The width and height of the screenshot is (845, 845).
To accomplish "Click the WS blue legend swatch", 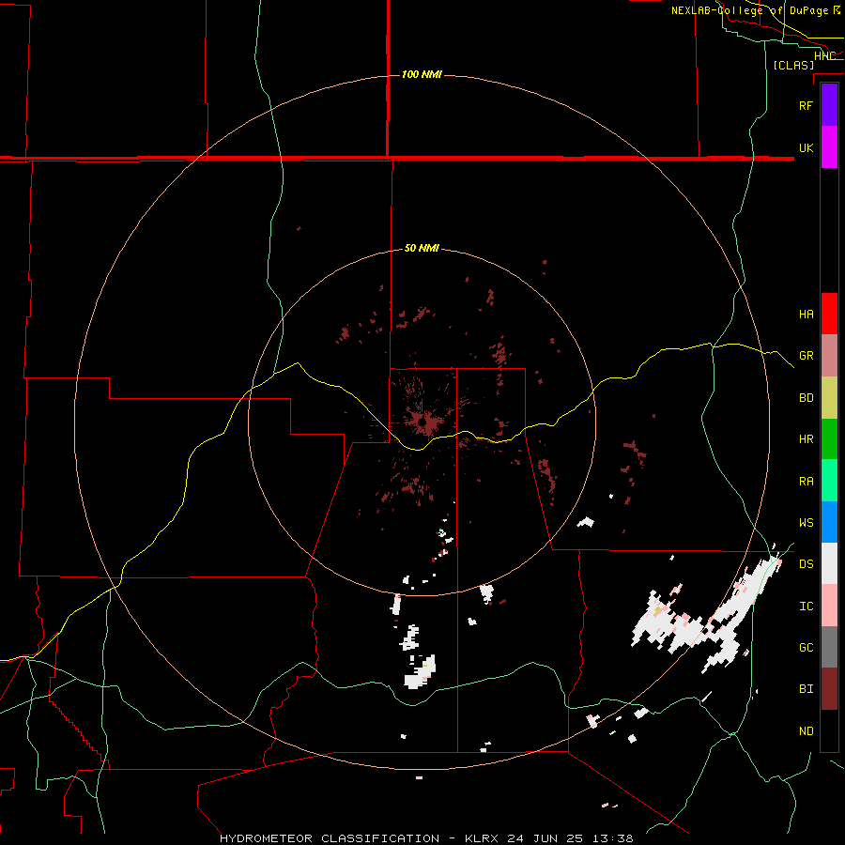I will (x=829, y=522).
